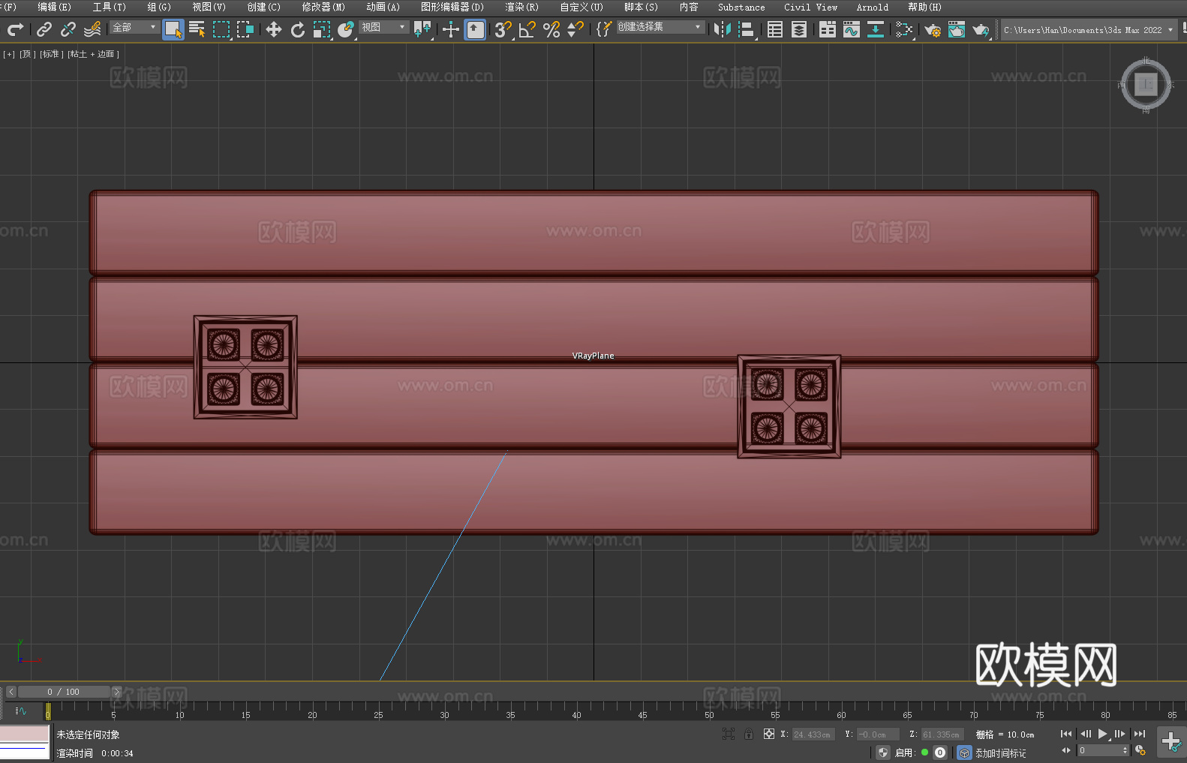The height and width of the screenshot is (763, 1187).
Task: Click the viewport [+] general menu label
Action: click(x=9, y=54)
